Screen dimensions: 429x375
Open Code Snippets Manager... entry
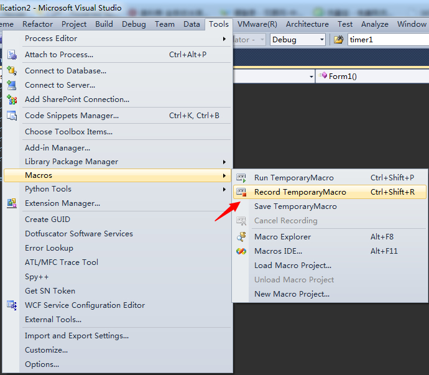click(x=117, y=116)
